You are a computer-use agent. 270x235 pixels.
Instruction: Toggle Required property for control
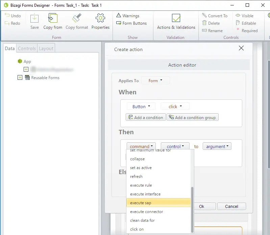247,31
